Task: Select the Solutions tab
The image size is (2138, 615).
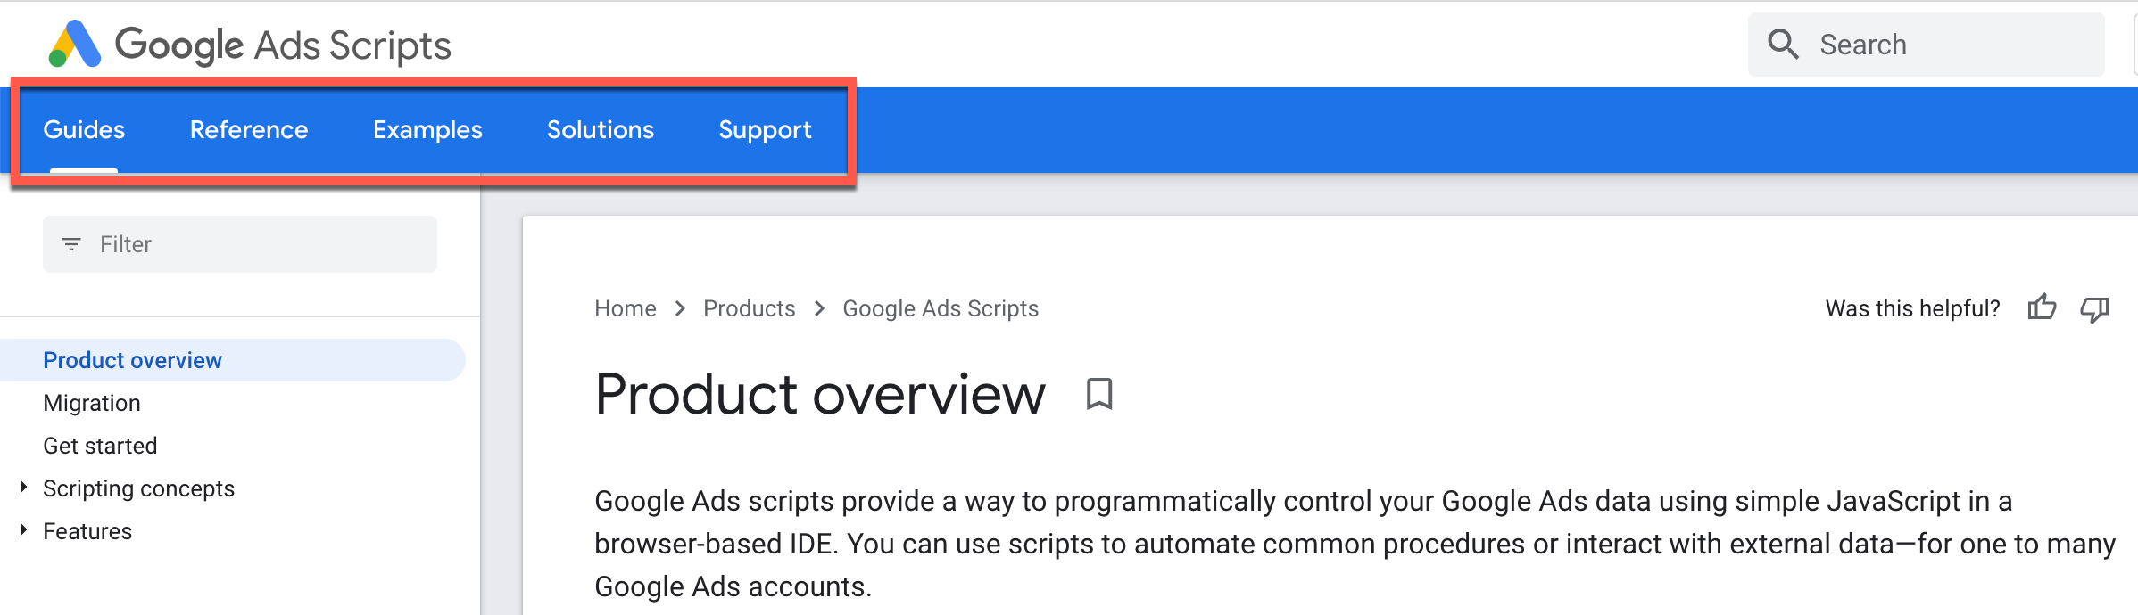Action: 601,130
